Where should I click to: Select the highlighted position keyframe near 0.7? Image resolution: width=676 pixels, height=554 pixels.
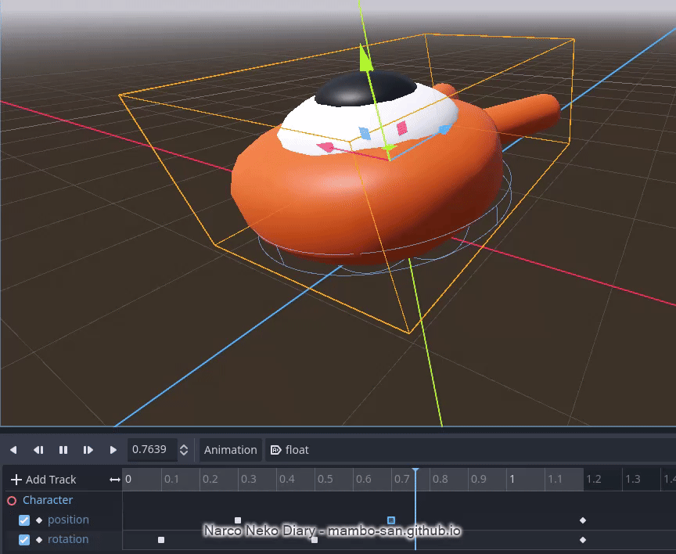[x=391, y=520]
